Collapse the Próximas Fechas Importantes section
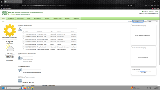Screen dimensions: 160x90 pos(19,77)
